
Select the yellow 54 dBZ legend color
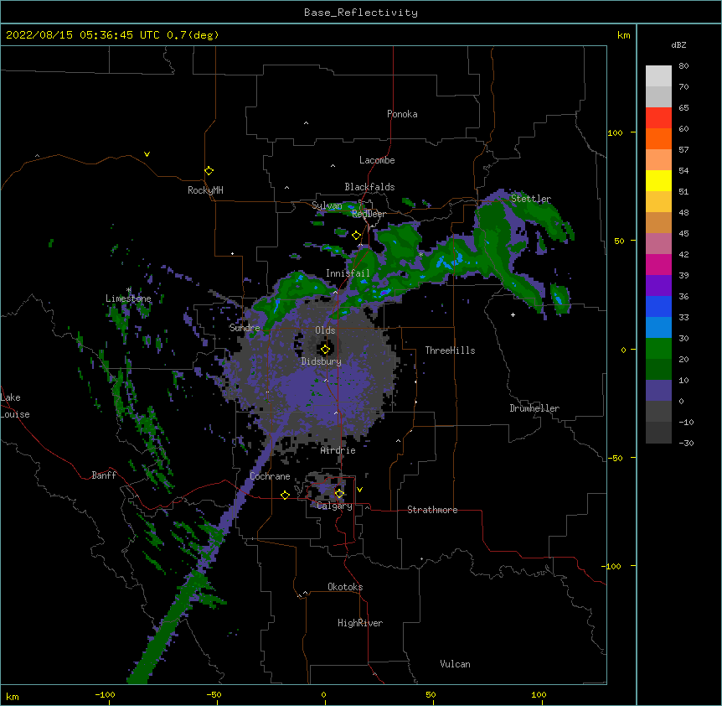(x=658, y=180)
